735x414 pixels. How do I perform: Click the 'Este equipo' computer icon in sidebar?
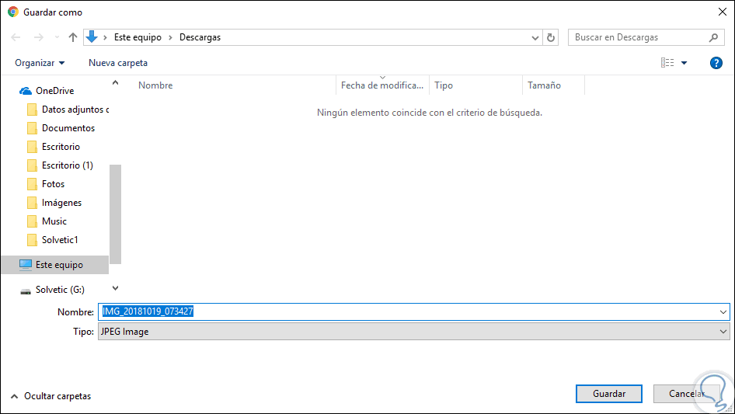[26, 264]
